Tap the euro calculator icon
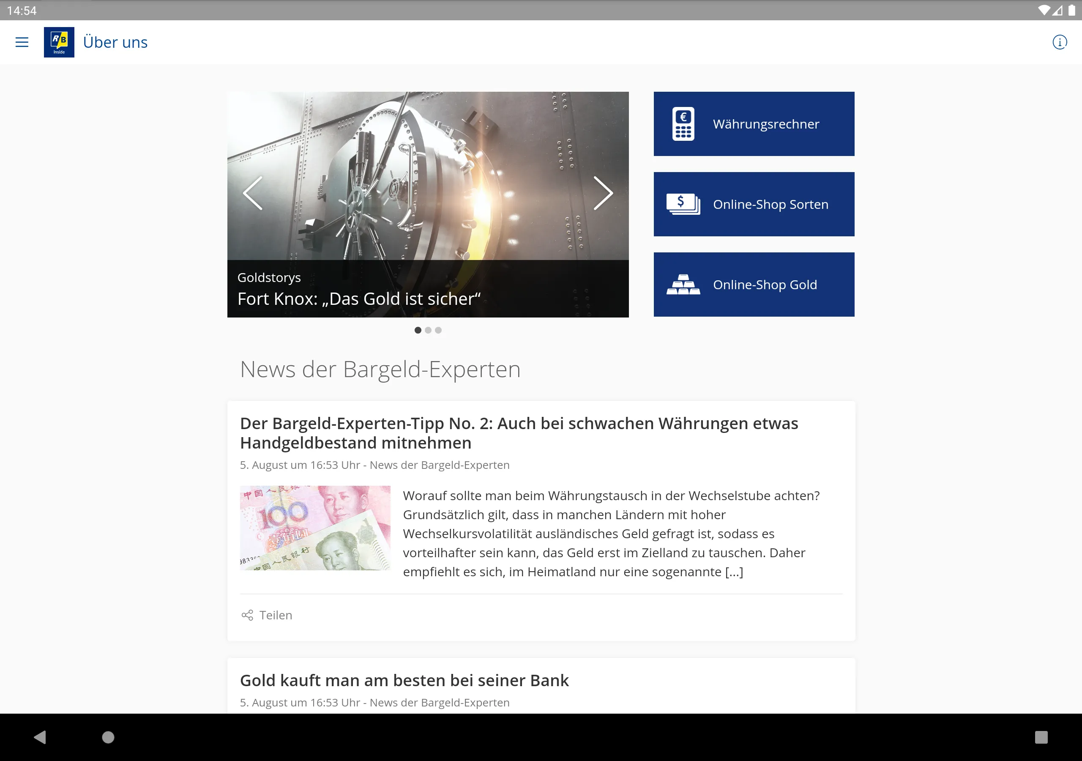This screenshot has height=761, width=1082. (683, 124)
